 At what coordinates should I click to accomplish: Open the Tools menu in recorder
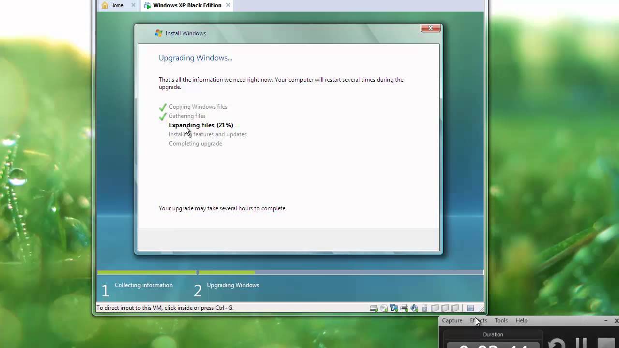[x=501, y=320]
